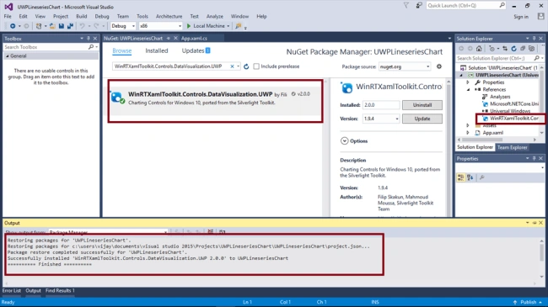Open the App.xaml.cs document tab

click(194, 39)
